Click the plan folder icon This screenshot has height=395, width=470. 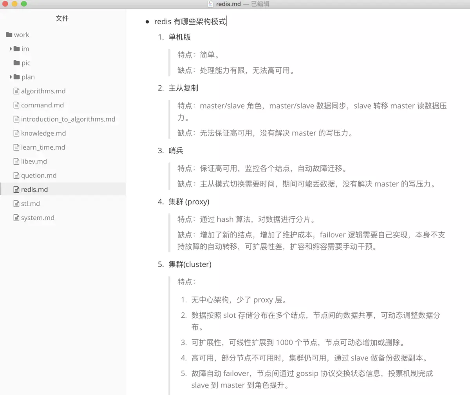pyautogui.click(x=16, y=77)
